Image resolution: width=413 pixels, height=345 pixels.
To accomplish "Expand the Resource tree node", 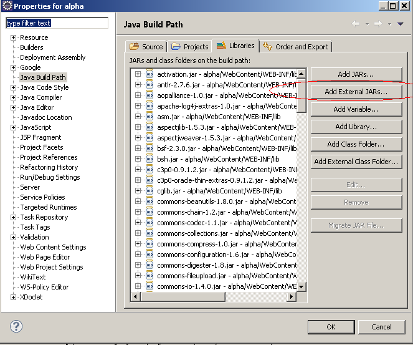I will [14, 37].
